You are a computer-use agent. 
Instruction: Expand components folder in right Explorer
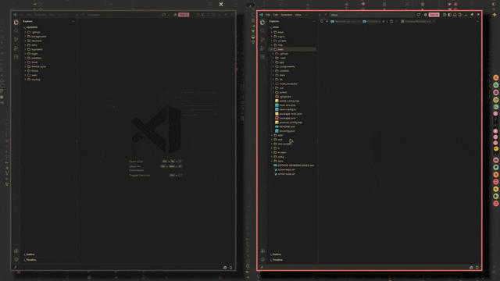tap(293, 66)
